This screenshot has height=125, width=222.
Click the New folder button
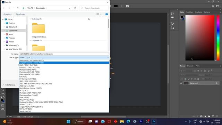pos(20,14)
